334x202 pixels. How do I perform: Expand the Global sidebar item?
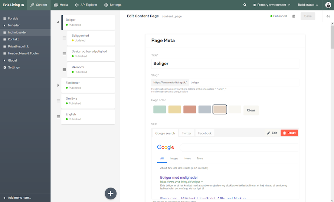click(x=4, y=60)
